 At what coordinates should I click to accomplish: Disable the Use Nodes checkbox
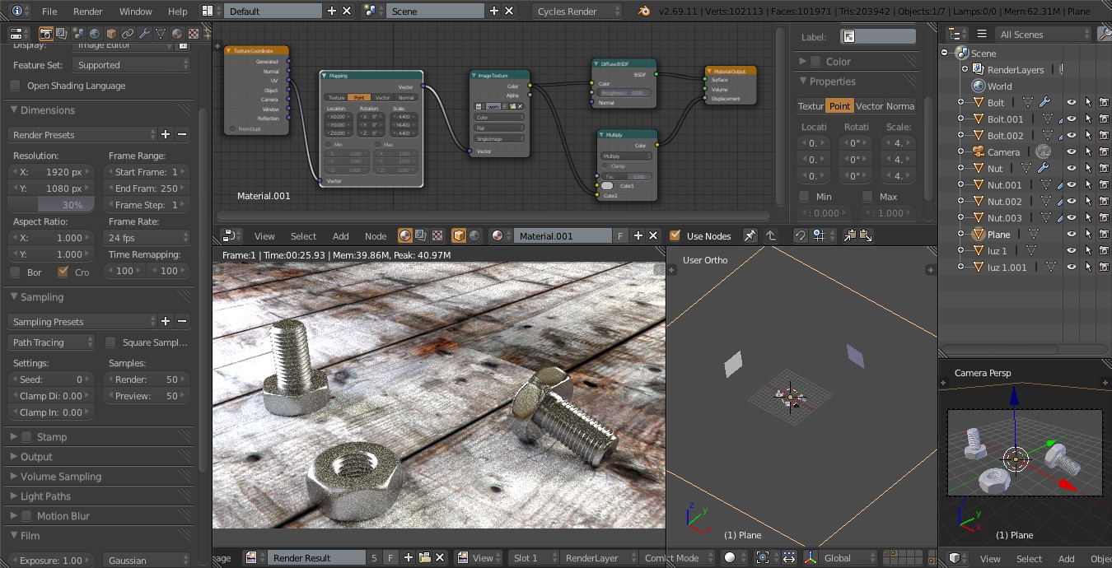(675, 235)
